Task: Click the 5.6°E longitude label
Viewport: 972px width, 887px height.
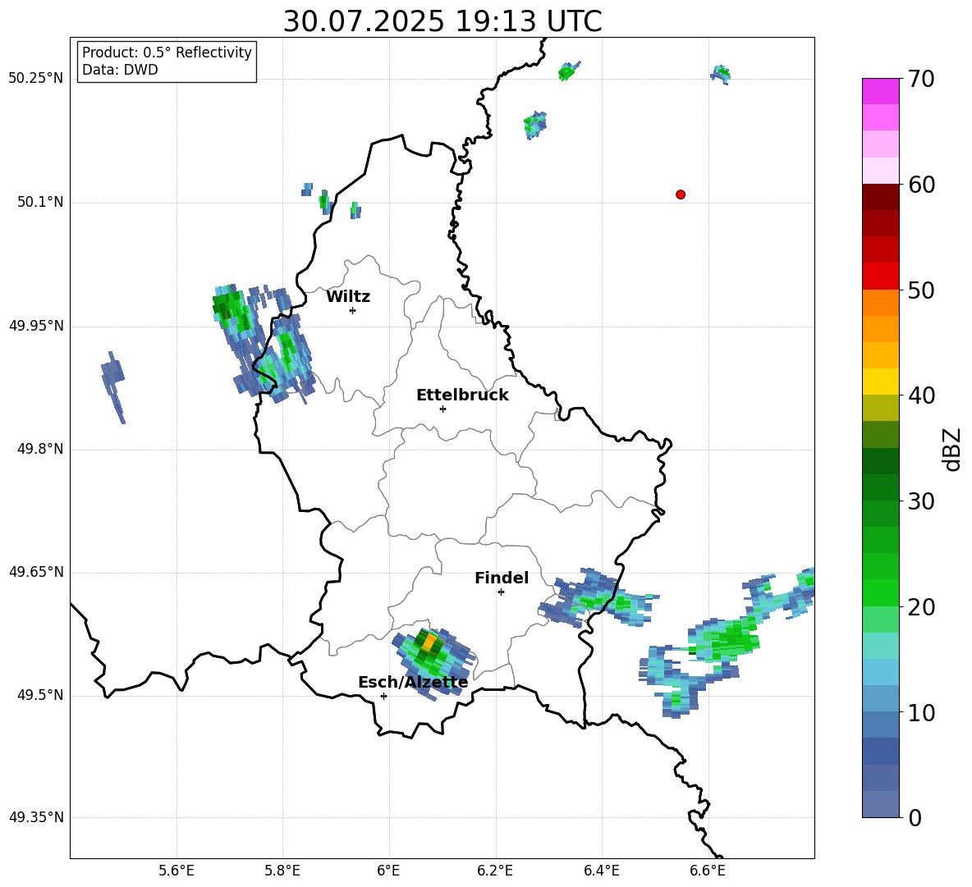Action: (177, 871)
